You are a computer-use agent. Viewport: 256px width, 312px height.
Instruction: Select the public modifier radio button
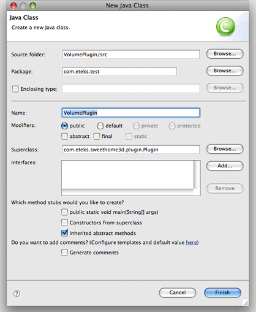coord(64,126)
